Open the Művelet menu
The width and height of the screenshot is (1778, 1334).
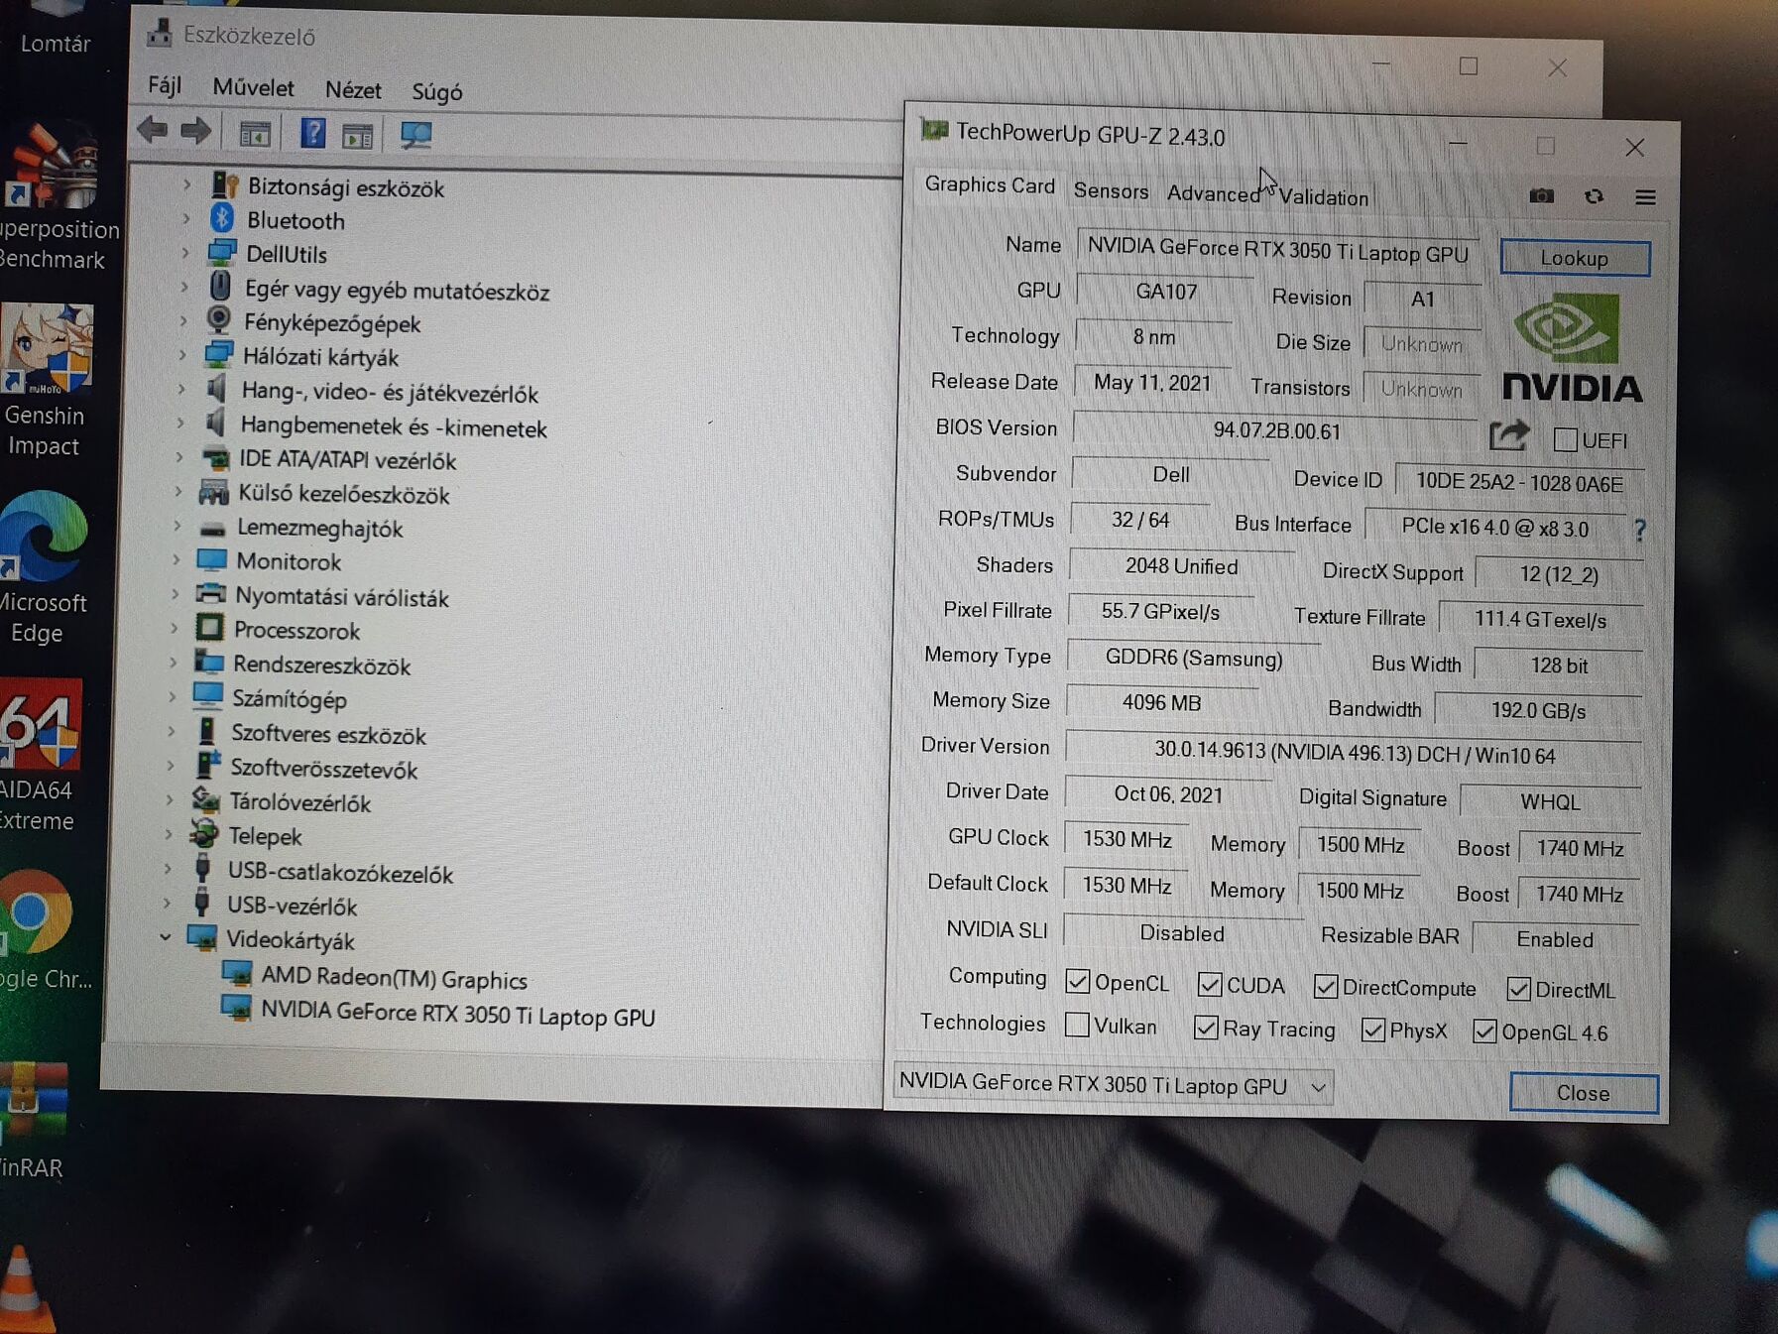pos(253,87)
